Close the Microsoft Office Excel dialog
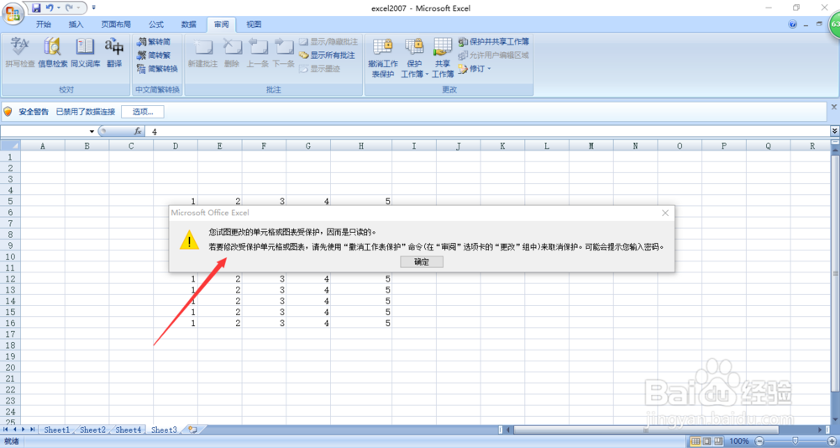840x448 pixels. click(x=664, y=213)
